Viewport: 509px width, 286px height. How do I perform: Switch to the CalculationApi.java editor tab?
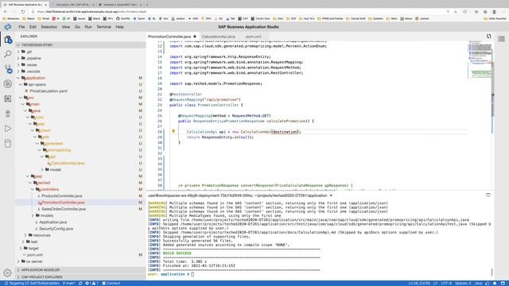pyautogui.click(x=219, y=37)
